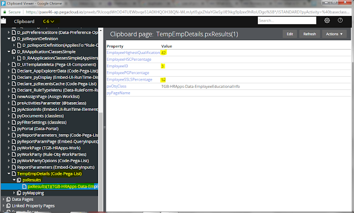
Task: Click page icon beside pyWorkPage
Action: coord(14,148)
